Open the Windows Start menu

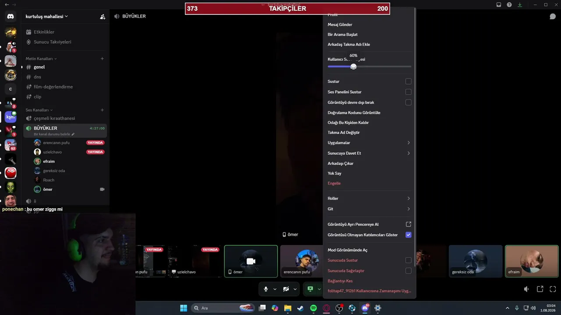click(x=184, y=308)
